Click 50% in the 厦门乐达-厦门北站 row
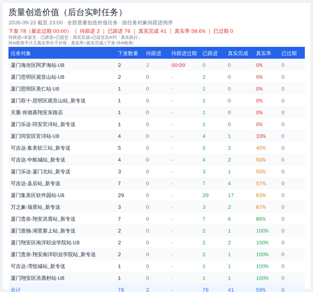313x292 pixels. [x=261, y=171]
